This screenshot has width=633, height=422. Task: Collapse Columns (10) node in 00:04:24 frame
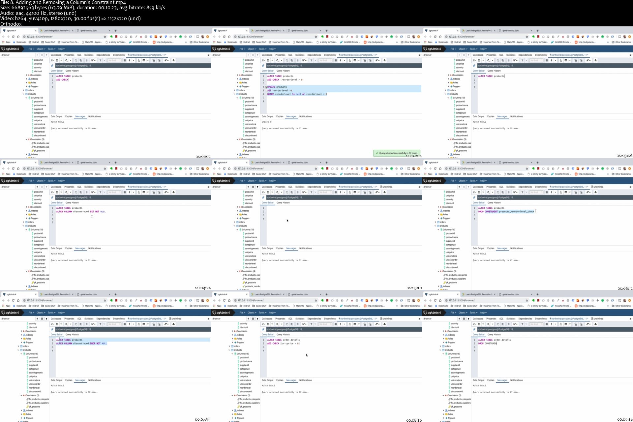[26, 230]
